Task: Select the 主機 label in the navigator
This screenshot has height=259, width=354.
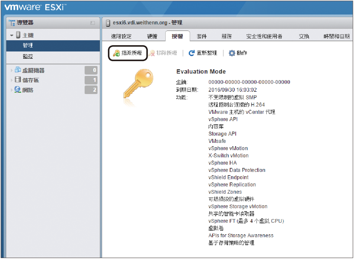Action: click(28, 35)
